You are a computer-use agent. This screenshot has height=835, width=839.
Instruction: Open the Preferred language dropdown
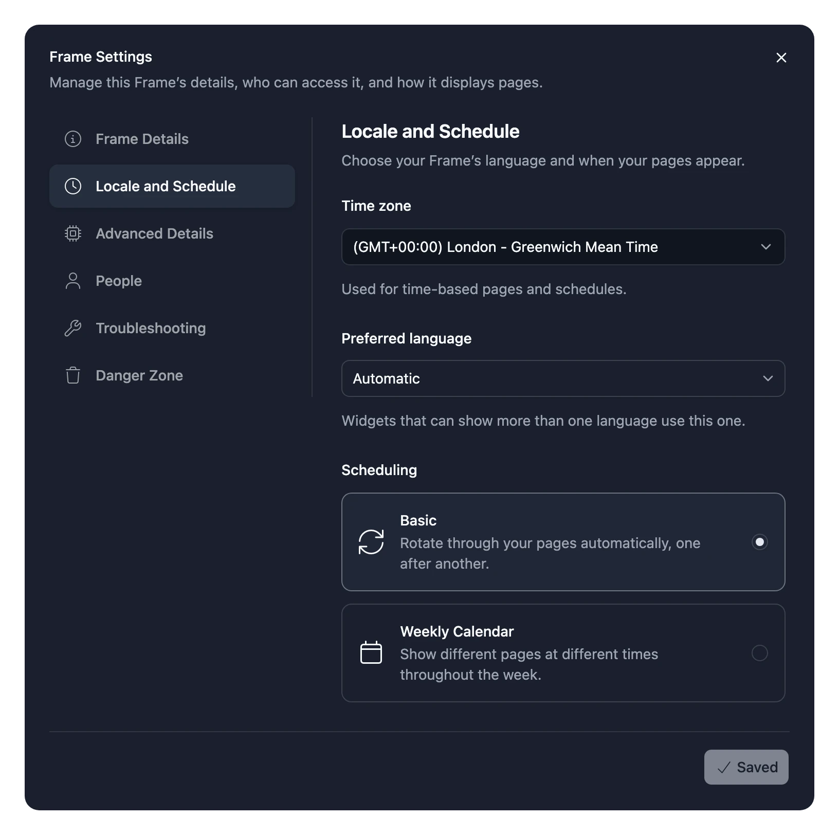(563, 378)
